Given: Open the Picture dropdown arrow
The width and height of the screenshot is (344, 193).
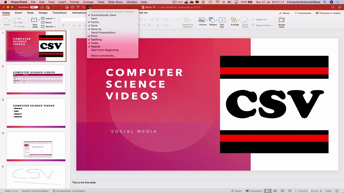Looking at the screenshot, I should point(206,20).
